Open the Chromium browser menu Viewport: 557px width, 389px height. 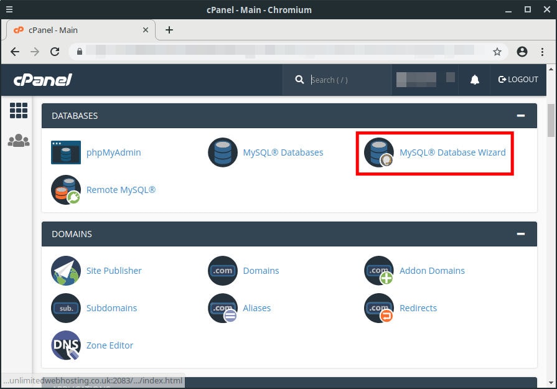click(x=542, y=52)
